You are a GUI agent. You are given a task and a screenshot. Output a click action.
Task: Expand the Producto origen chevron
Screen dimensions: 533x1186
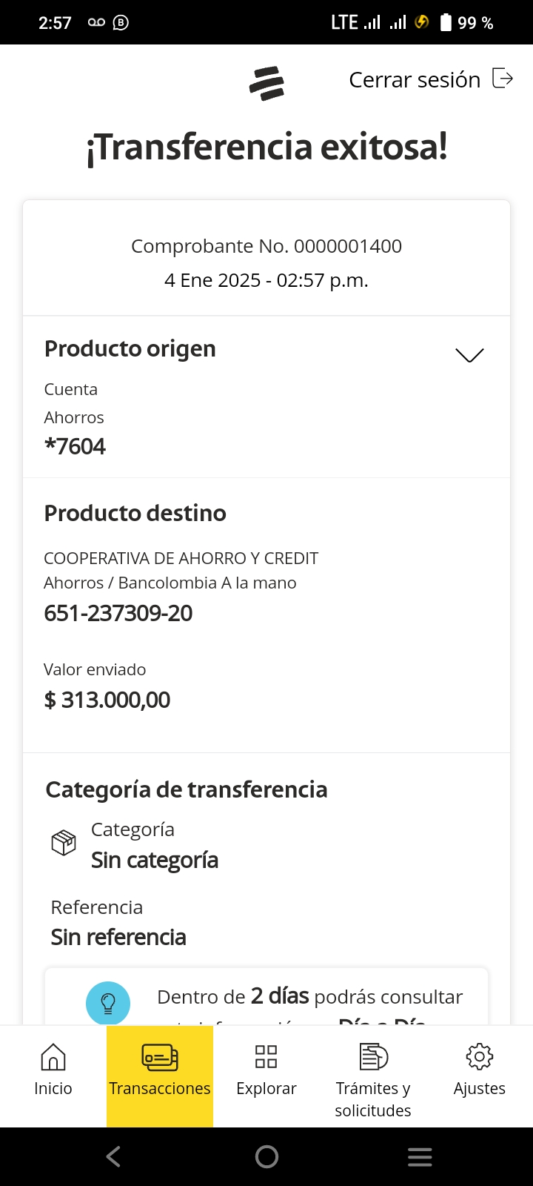click(469, 355)
